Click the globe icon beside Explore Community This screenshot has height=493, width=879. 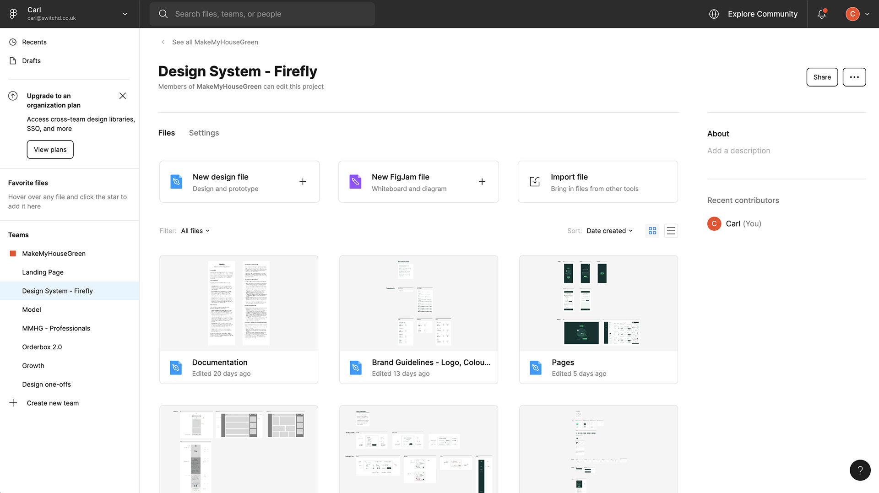(714, 14)
